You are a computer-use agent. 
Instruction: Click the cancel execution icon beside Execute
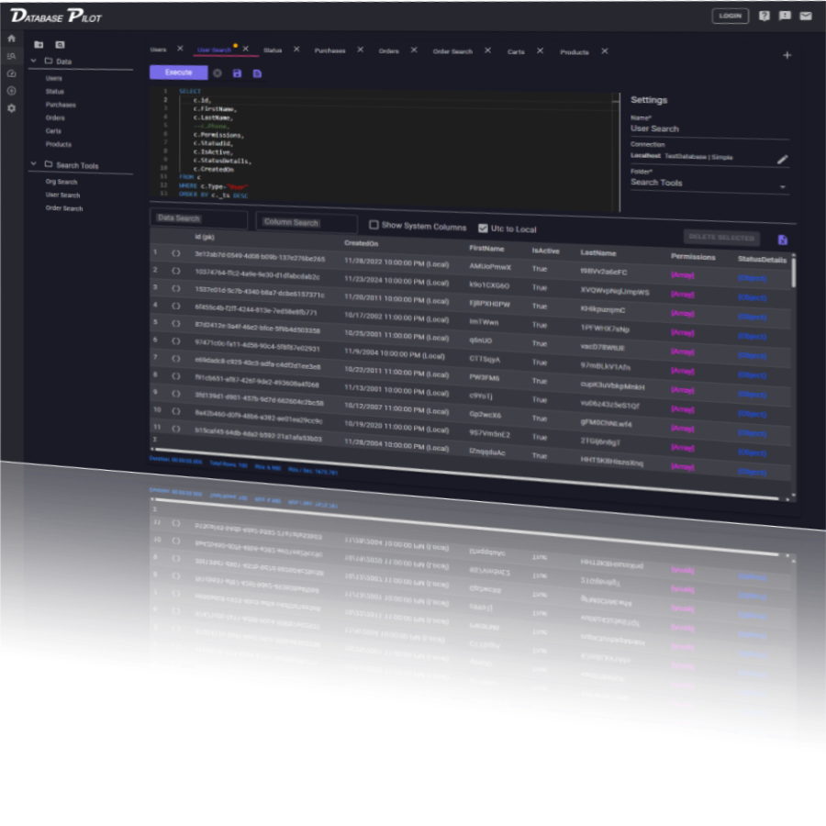[217, 73]
